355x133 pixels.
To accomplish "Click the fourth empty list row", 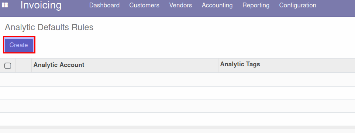I will click(177, 119).
